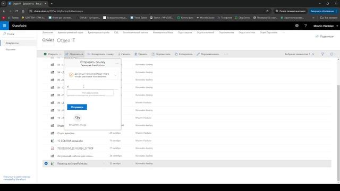Click Скачать in the command bar
340x191 pixels.
(124, 54)
